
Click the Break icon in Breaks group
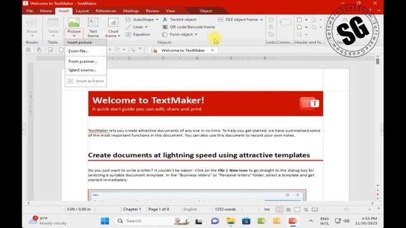[32, 23]
